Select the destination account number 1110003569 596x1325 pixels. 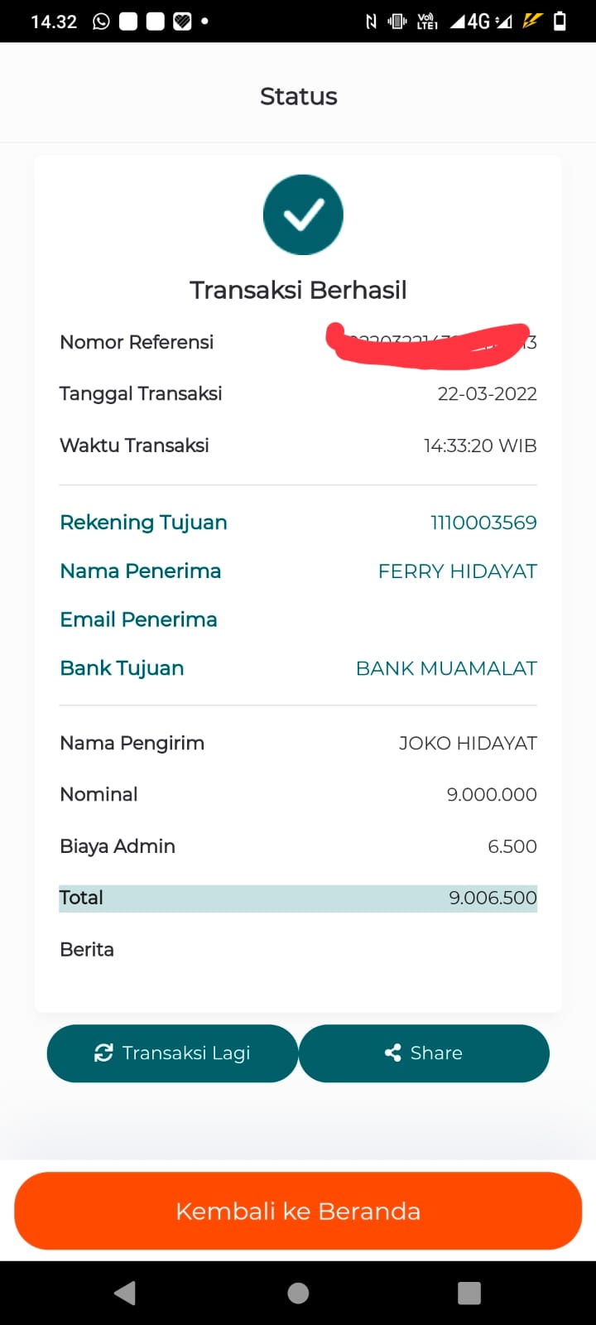(483, 523)
